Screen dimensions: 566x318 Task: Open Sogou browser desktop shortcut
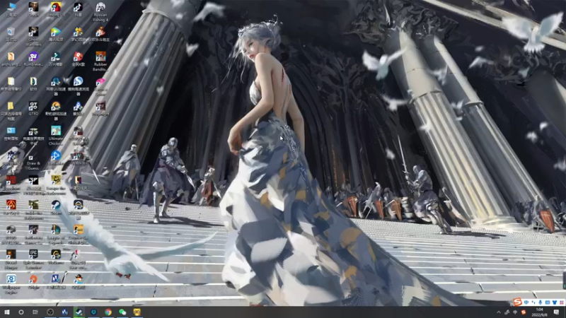coord(78,81)
